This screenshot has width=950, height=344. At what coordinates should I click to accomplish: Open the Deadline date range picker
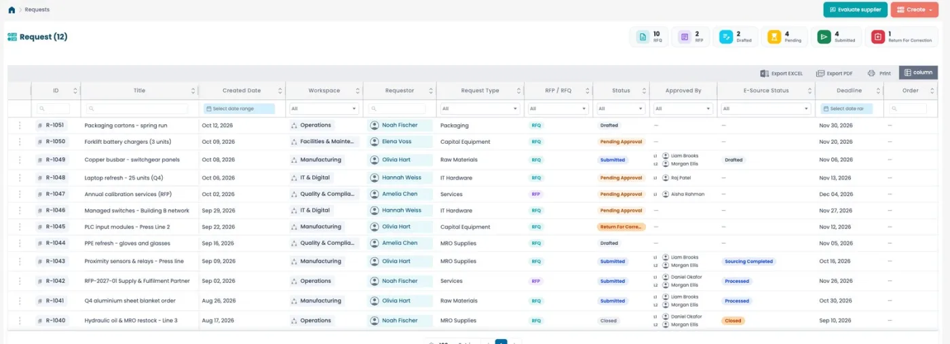click(846, 109)
